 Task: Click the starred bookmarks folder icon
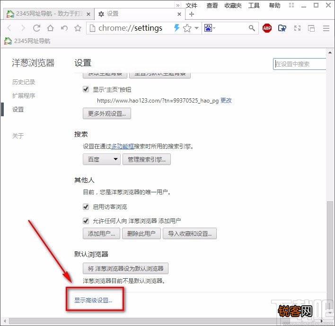[282, 28]
